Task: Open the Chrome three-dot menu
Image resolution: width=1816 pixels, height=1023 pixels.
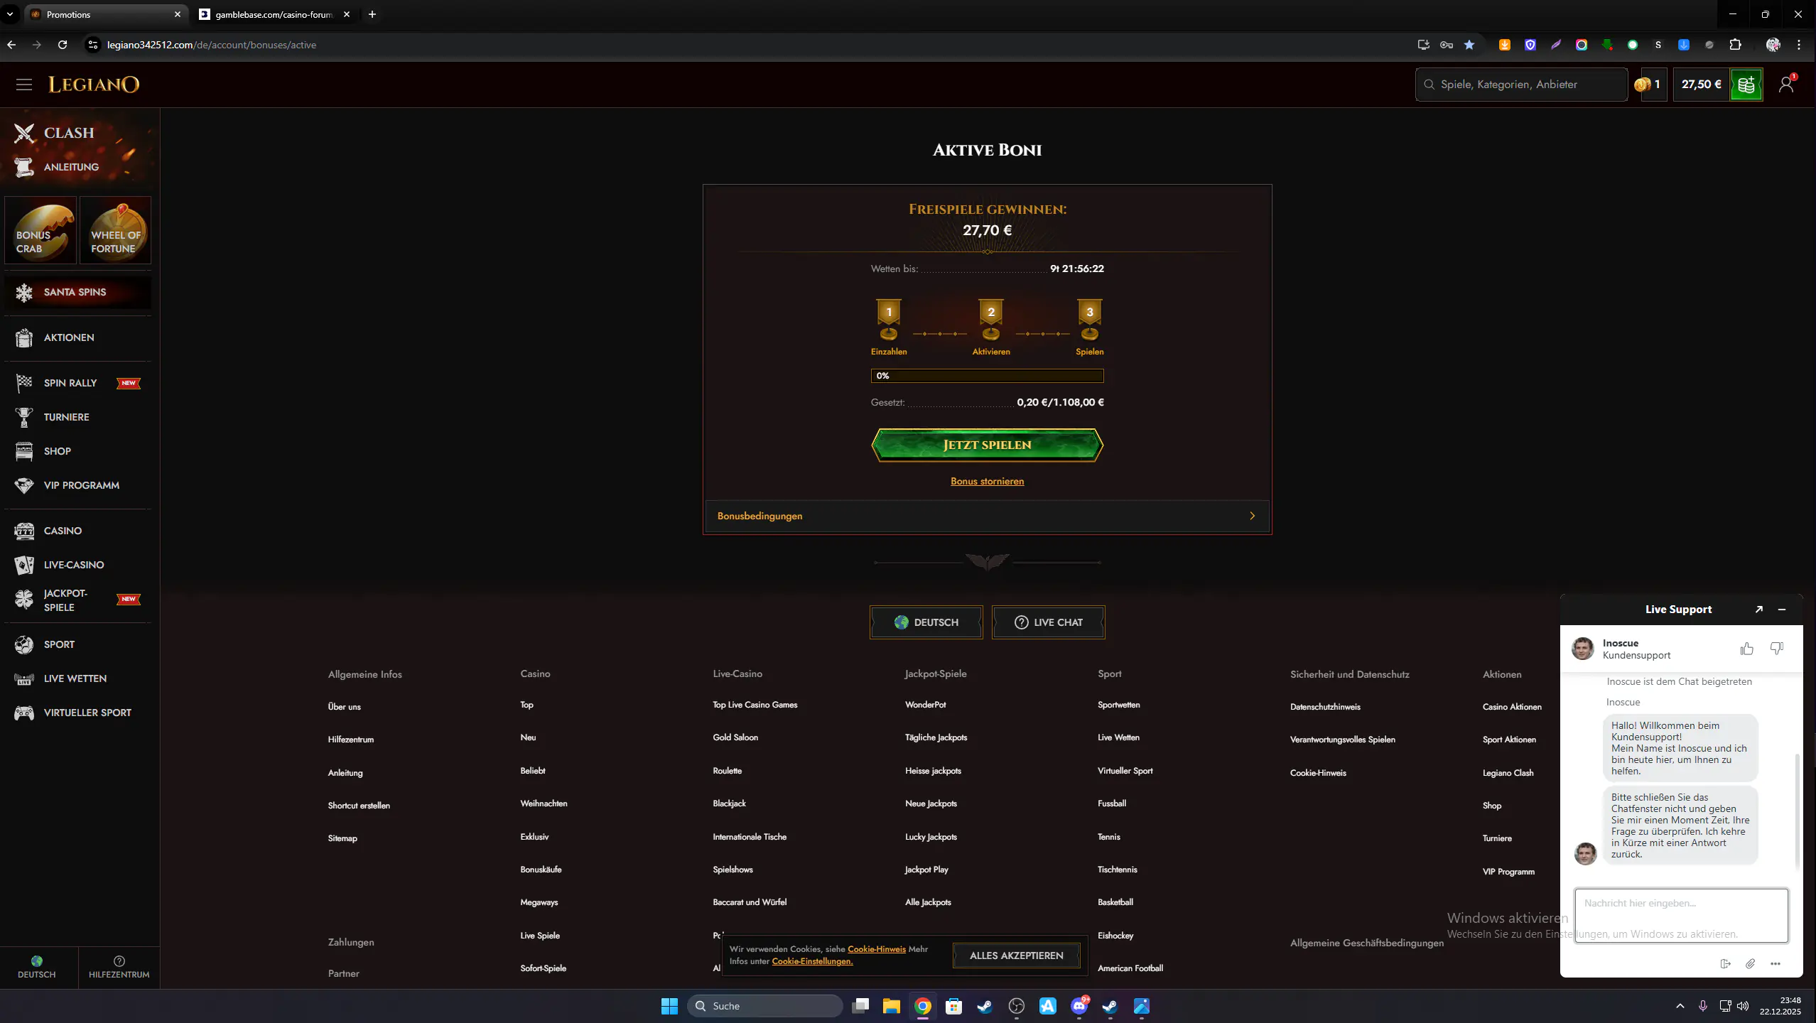Action: click(1799, 45)
